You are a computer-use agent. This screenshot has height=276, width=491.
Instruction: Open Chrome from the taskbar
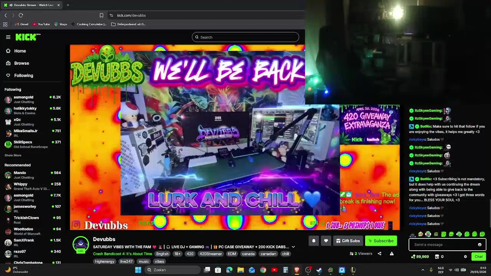point(263,270)
